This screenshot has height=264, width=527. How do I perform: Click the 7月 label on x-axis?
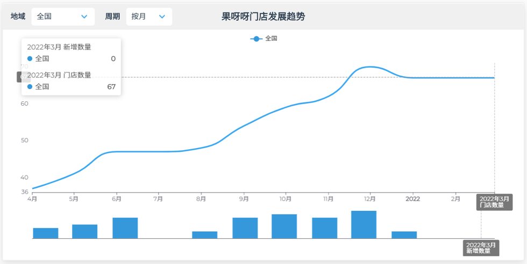tap(158, 199)
